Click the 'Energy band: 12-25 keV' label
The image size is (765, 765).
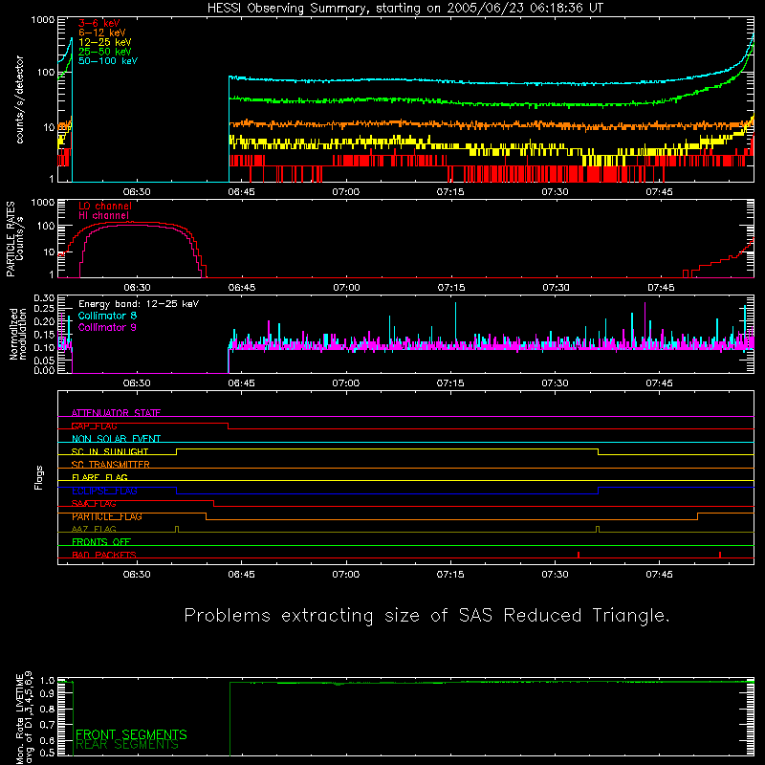[139, 304]
